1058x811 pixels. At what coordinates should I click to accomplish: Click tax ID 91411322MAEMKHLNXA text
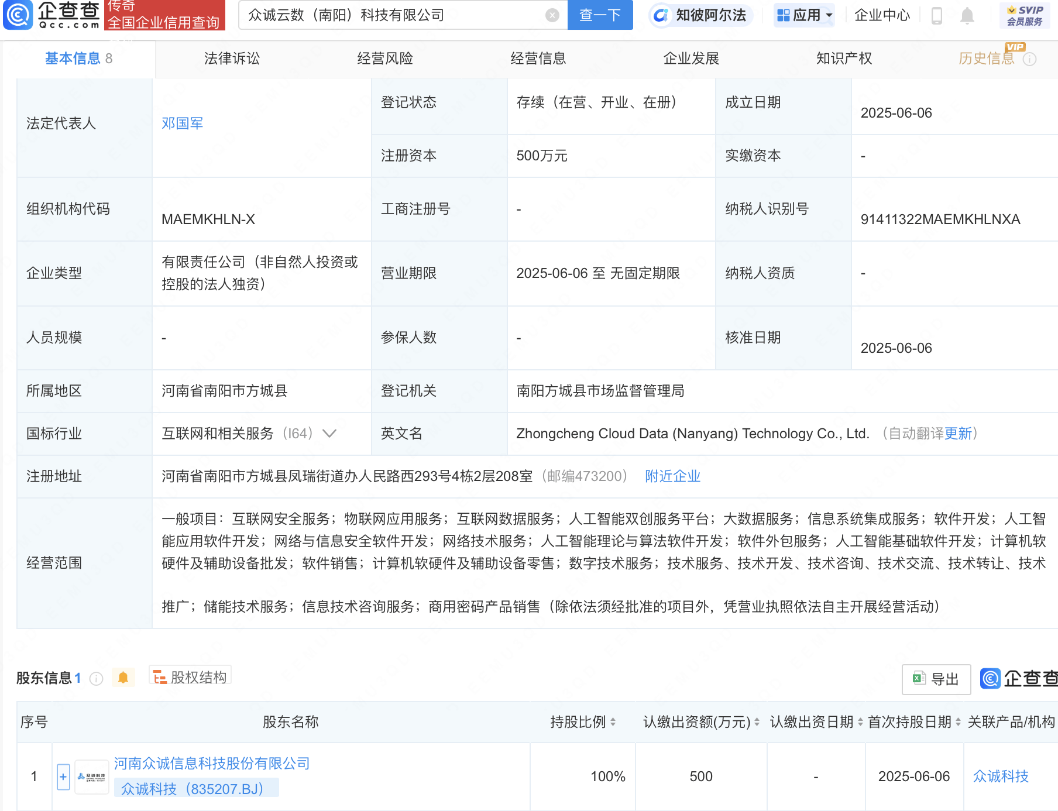[940, 219]
